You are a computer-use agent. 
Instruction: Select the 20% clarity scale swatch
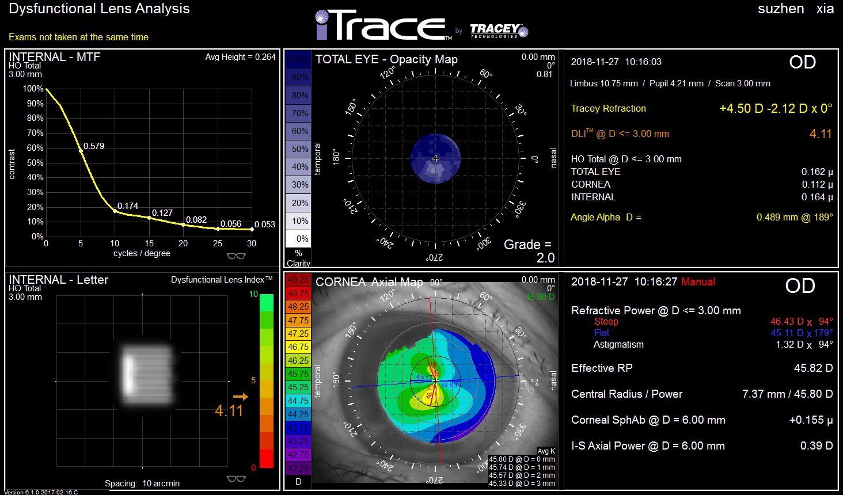(298, 203)
